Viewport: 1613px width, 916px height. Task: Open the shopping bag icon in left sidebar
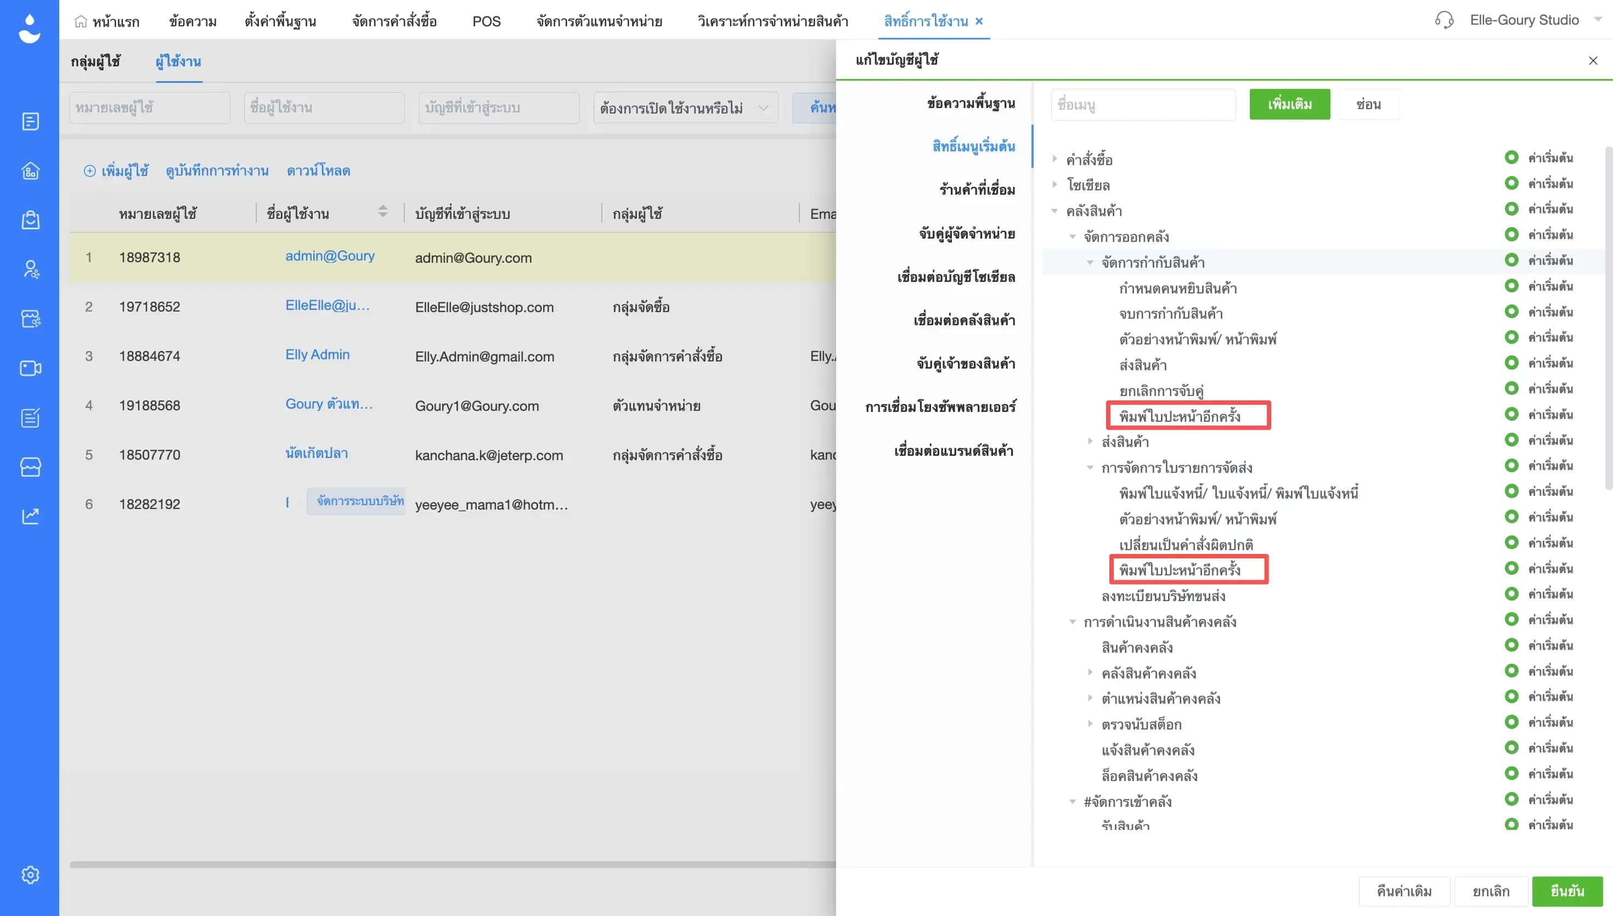click(x=30, y=220)
